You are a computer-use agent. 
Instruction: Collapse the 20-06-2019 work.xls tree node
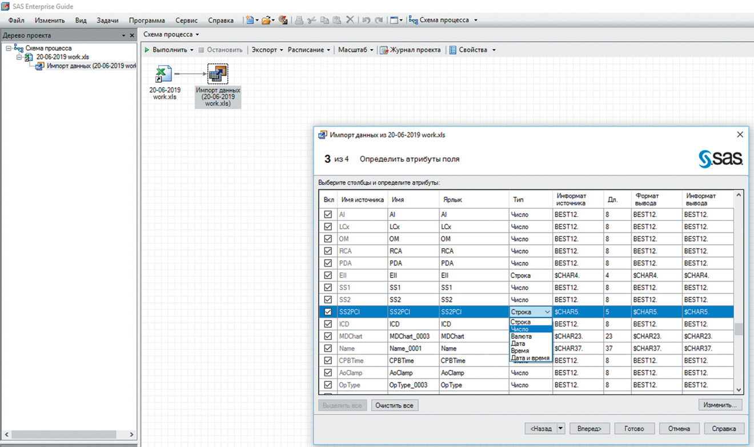point(19,57)
